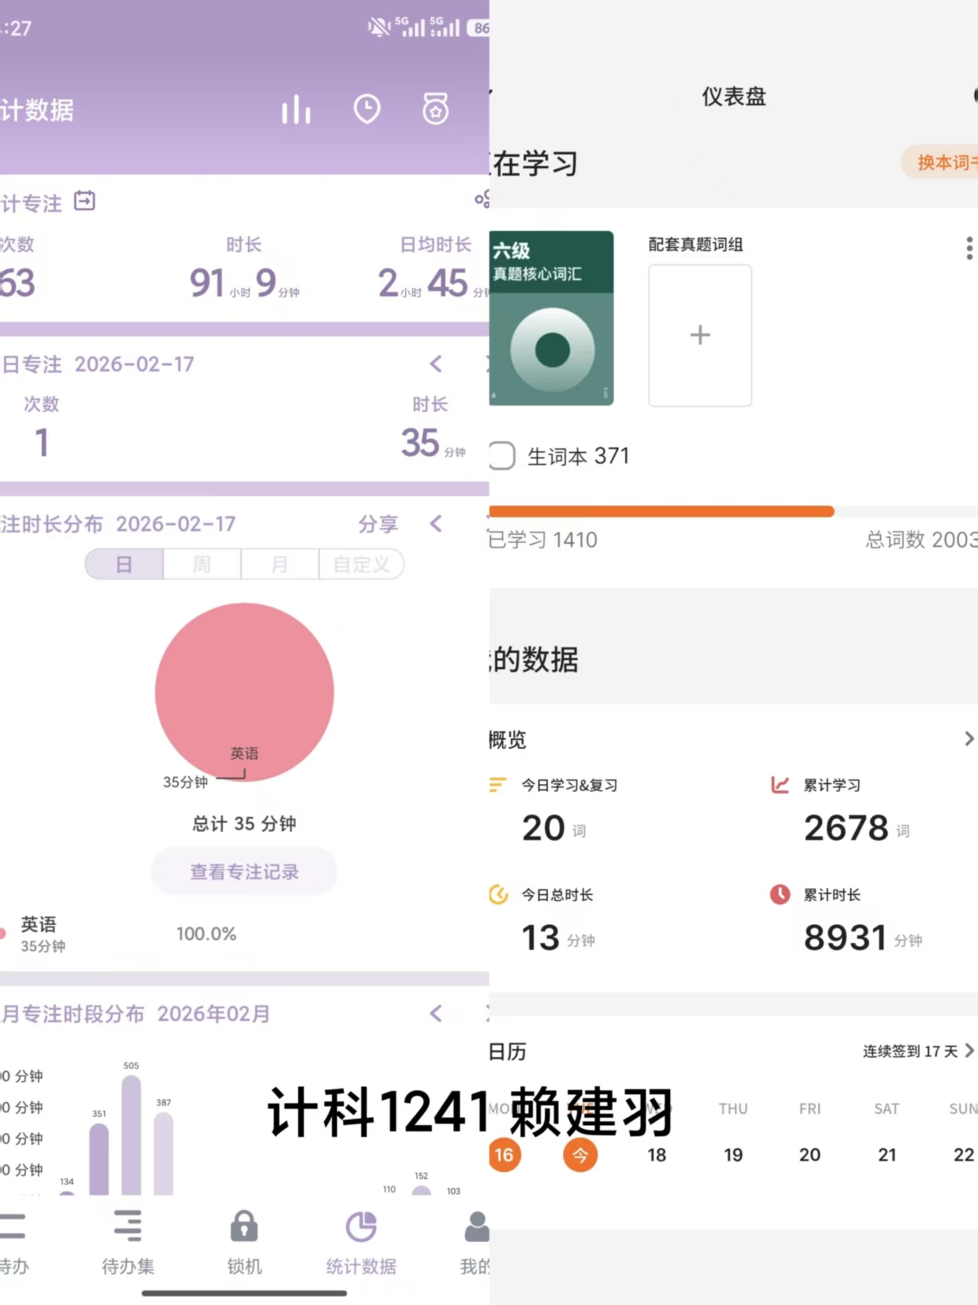
Task: Open the medal achievements icon
Action: [436, 109]
